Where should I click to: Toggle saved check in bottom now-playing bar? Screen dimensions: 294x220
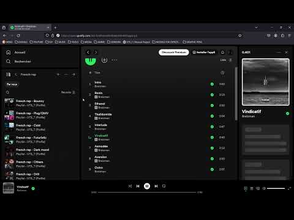(33, 188)
